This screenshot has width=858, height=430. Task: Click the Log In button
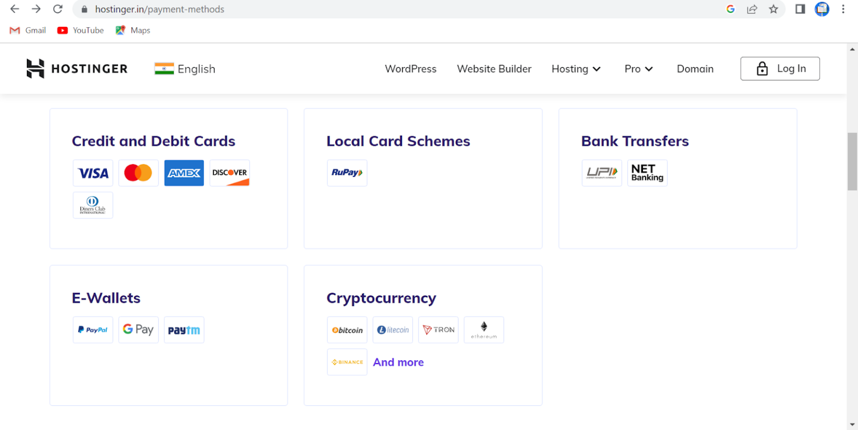(780, 68)
